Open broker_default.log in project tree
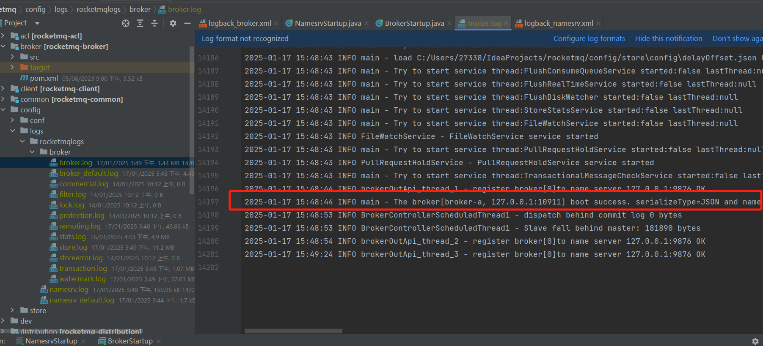 click(x=88, y=173)
